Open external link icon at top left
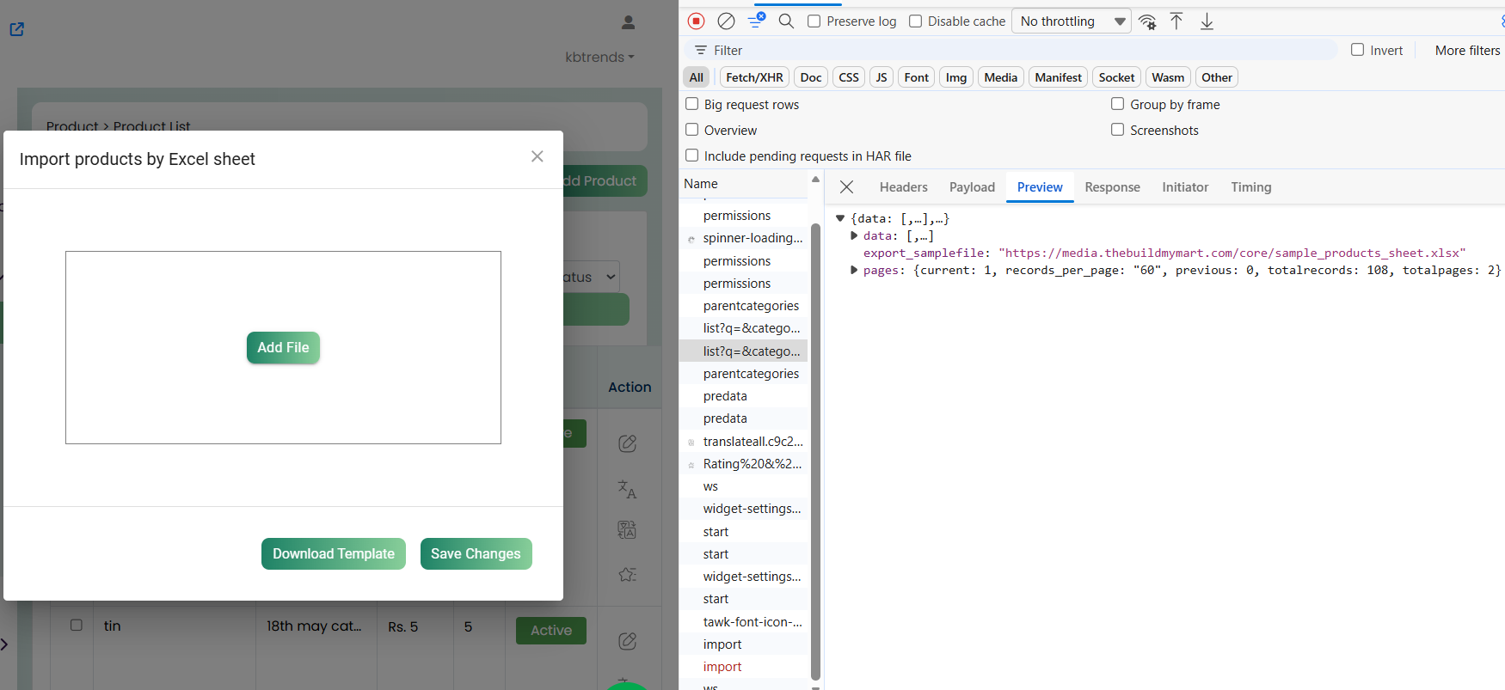 click(x=16, y=29)
